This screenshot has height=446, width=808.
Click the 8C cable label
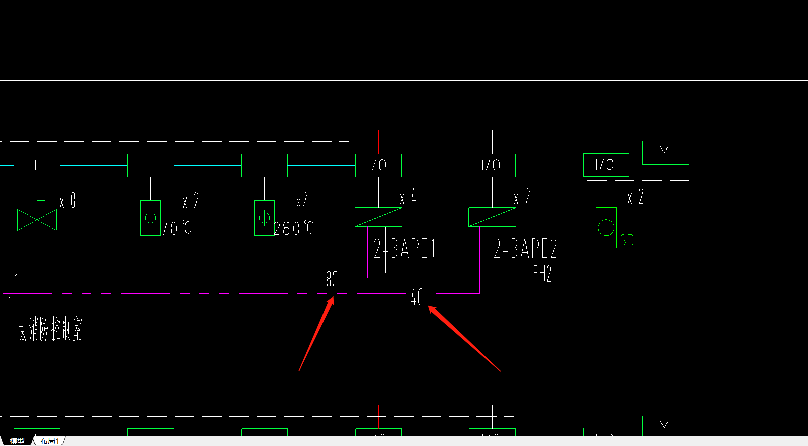332,279
